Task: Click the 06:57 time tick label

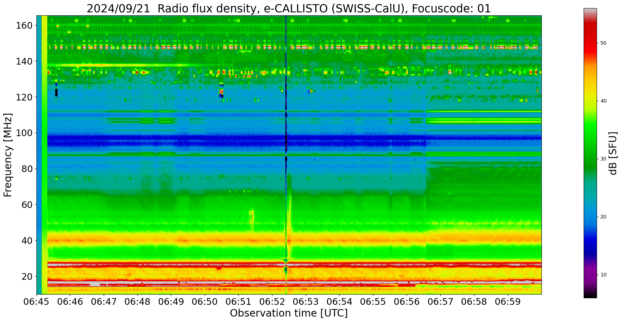Action: (x=440, y=301)
